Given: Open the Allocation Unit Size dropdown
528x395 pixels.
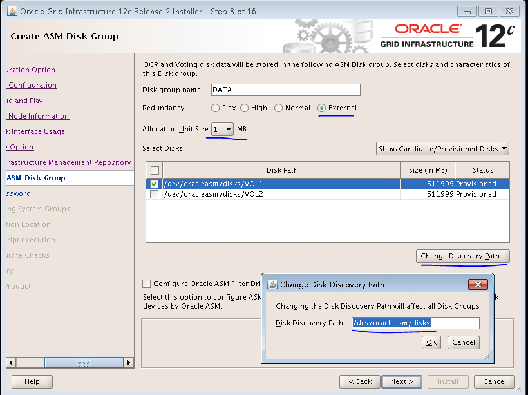Looking at the screenshot, I should click(222, 129).
